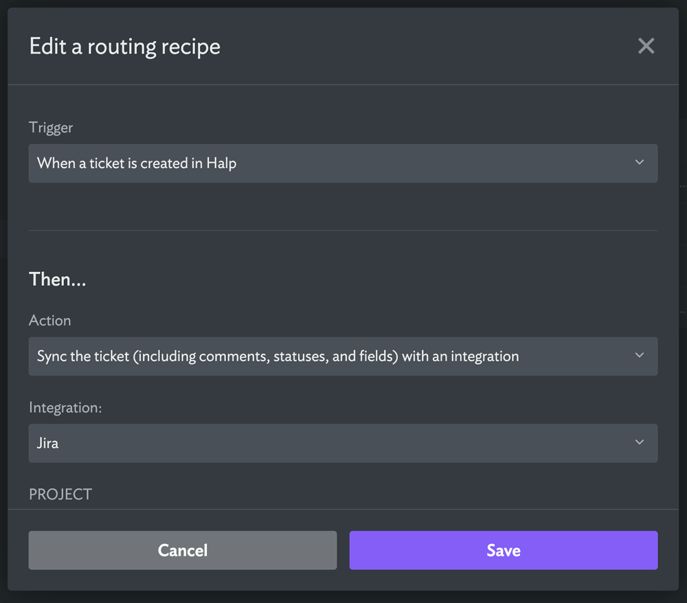The height and width of the screenshot is (603, 687).
Task: Open the 'Sync the ticket' action dropdown
Action: tap(343, 356)
